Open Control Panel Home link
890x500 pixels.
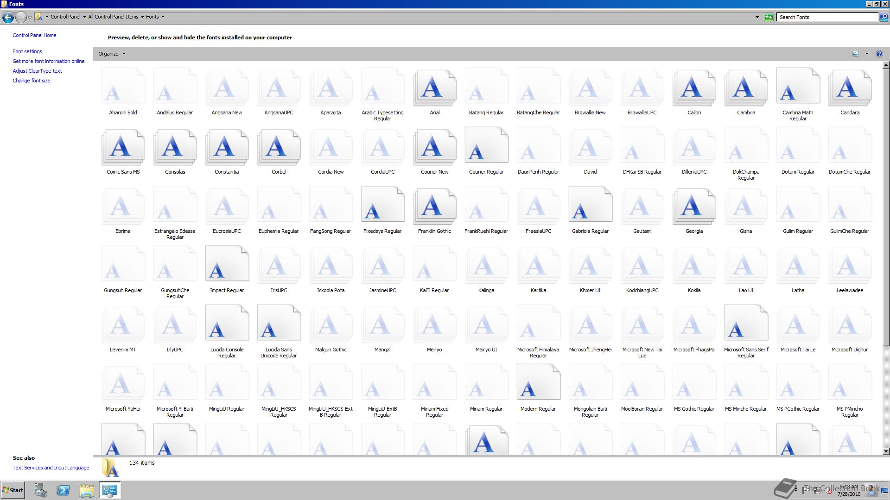click(x=34, y=35)
